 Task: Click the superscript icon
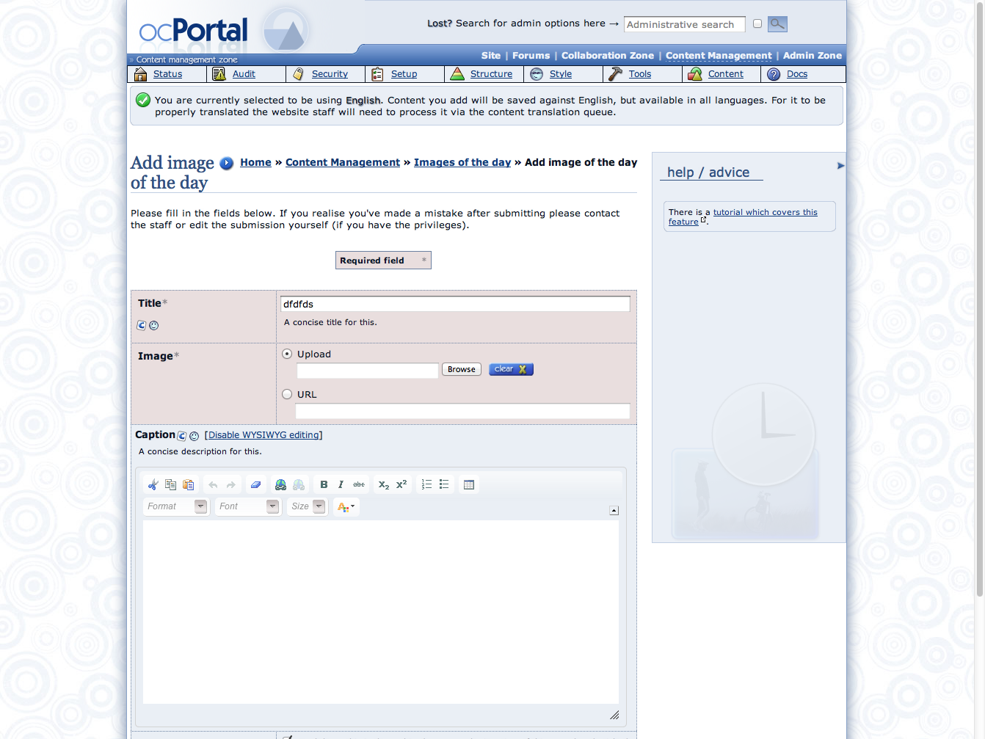click(401, 484)
